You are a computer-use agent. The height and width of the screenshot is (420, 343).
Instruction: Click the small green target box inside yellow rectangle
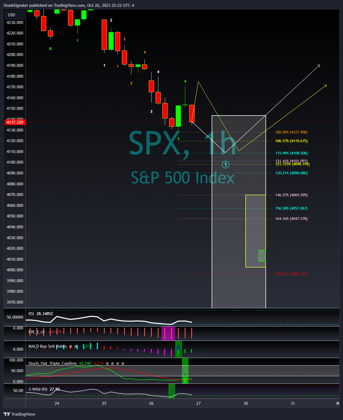click(262, 256)
